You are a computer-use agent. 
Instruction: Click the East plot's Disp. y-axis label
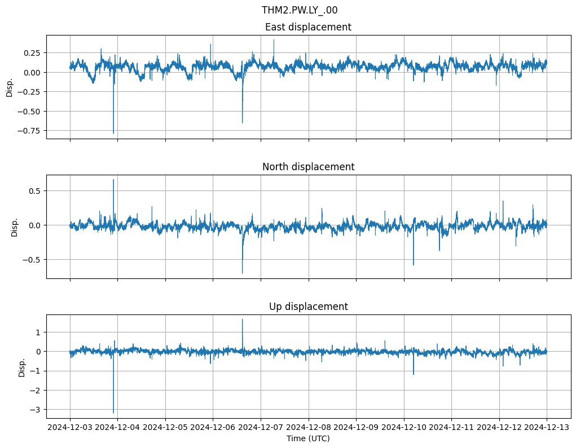(9, 87)
